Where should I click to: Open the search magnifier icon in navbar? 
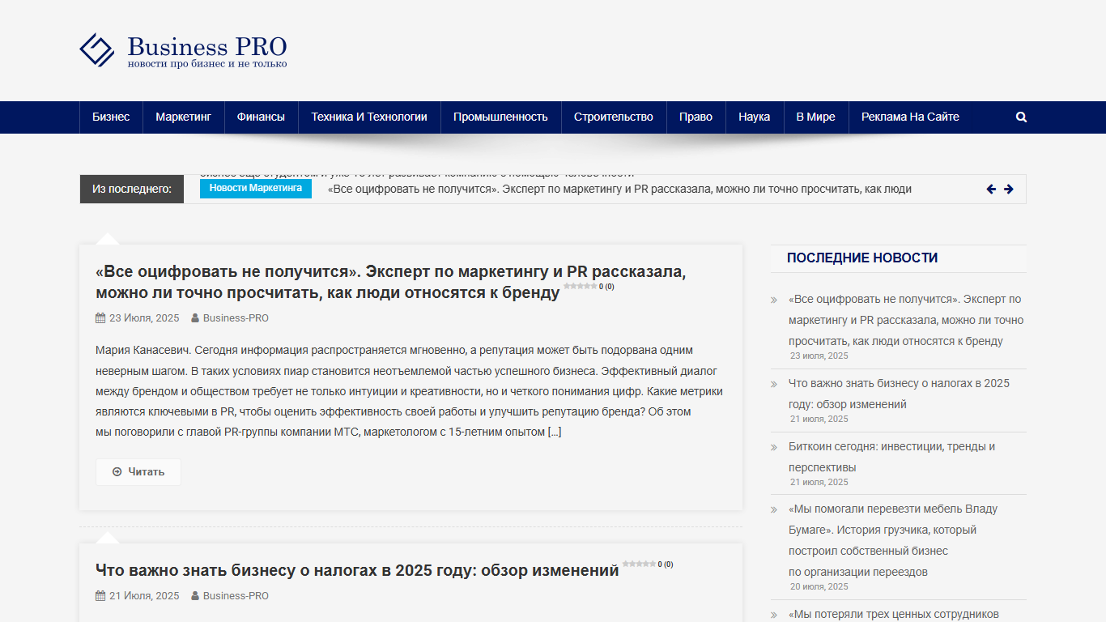[x=1021, y=117]
